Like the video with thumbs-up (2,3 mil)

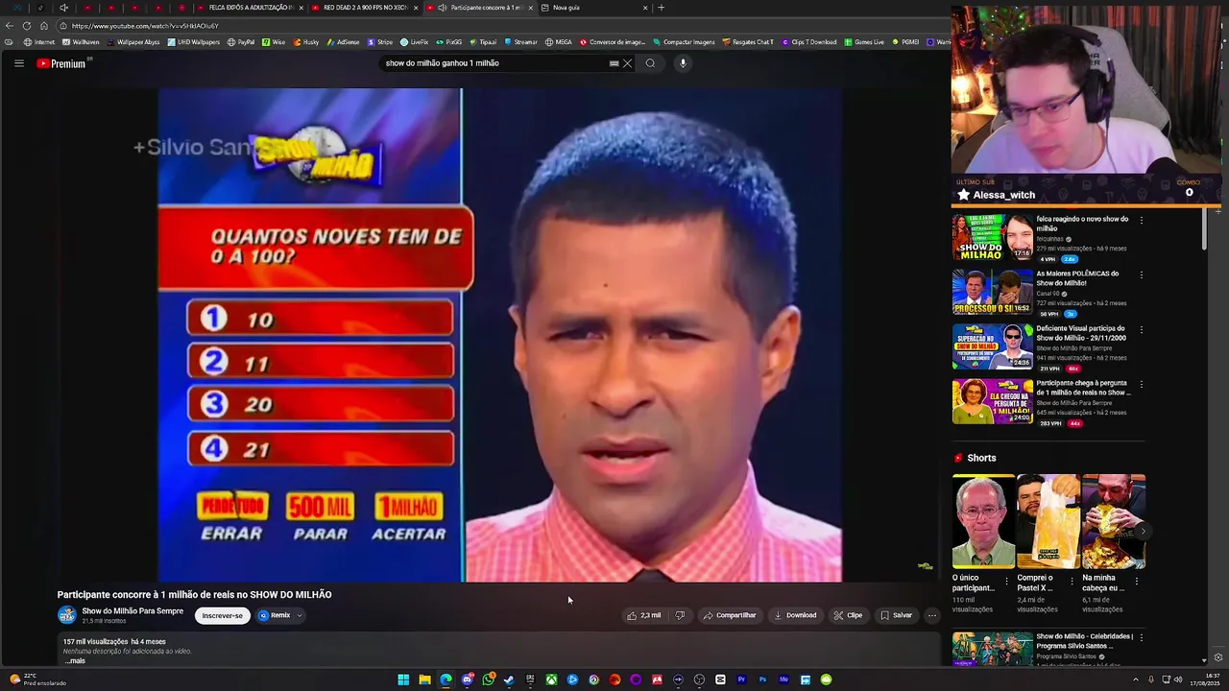644,615
